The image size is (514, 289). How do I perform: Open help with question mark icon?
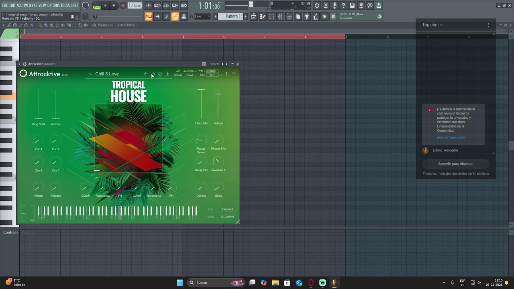click(343, 6)
